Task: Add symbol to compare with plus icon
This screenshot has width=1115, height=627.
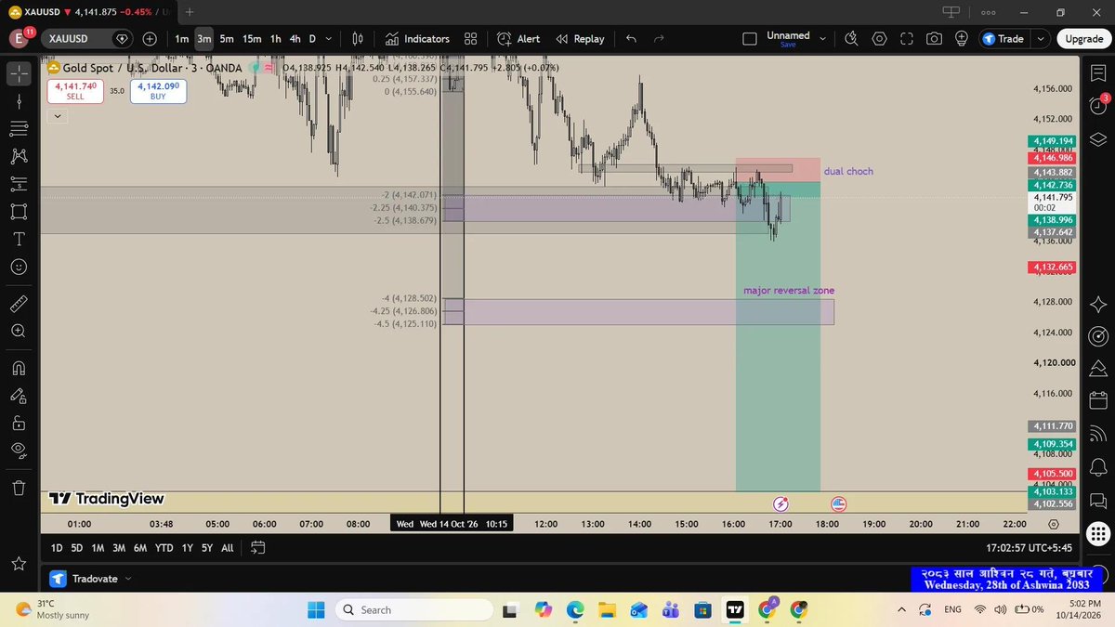Action: tap(151, 39)
